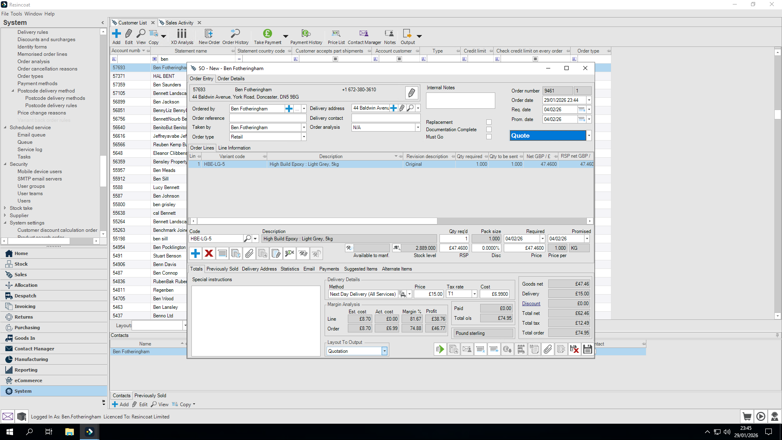Image resolution: width=782 pixels, height=440 pixels.
Task: Click the red X delete line icon
Action: [209, 253]
